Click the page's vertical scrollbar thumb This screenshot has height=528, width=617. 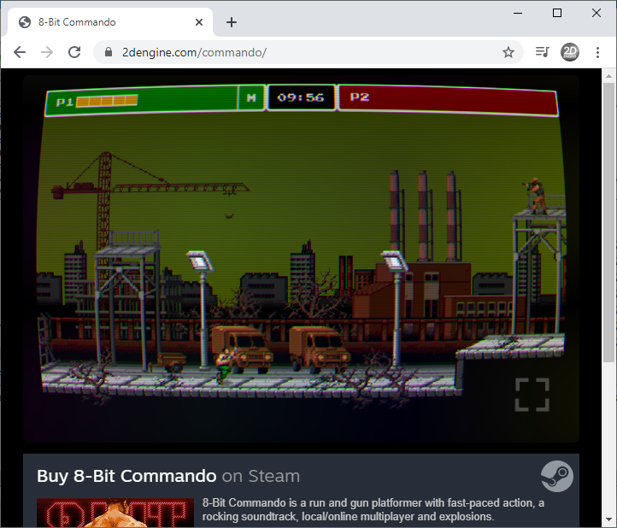[608, 222]
